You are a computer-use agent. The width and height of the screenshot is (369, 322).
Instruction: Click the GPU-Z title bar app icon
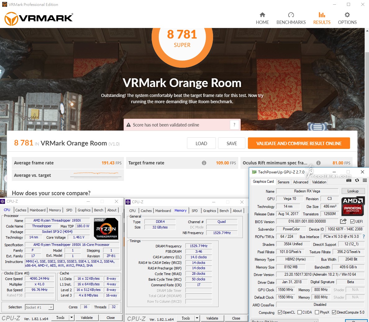click(x=254, y=172)
